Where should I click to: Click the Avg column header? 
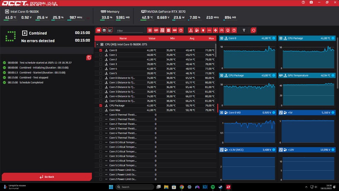click(192, 38)
